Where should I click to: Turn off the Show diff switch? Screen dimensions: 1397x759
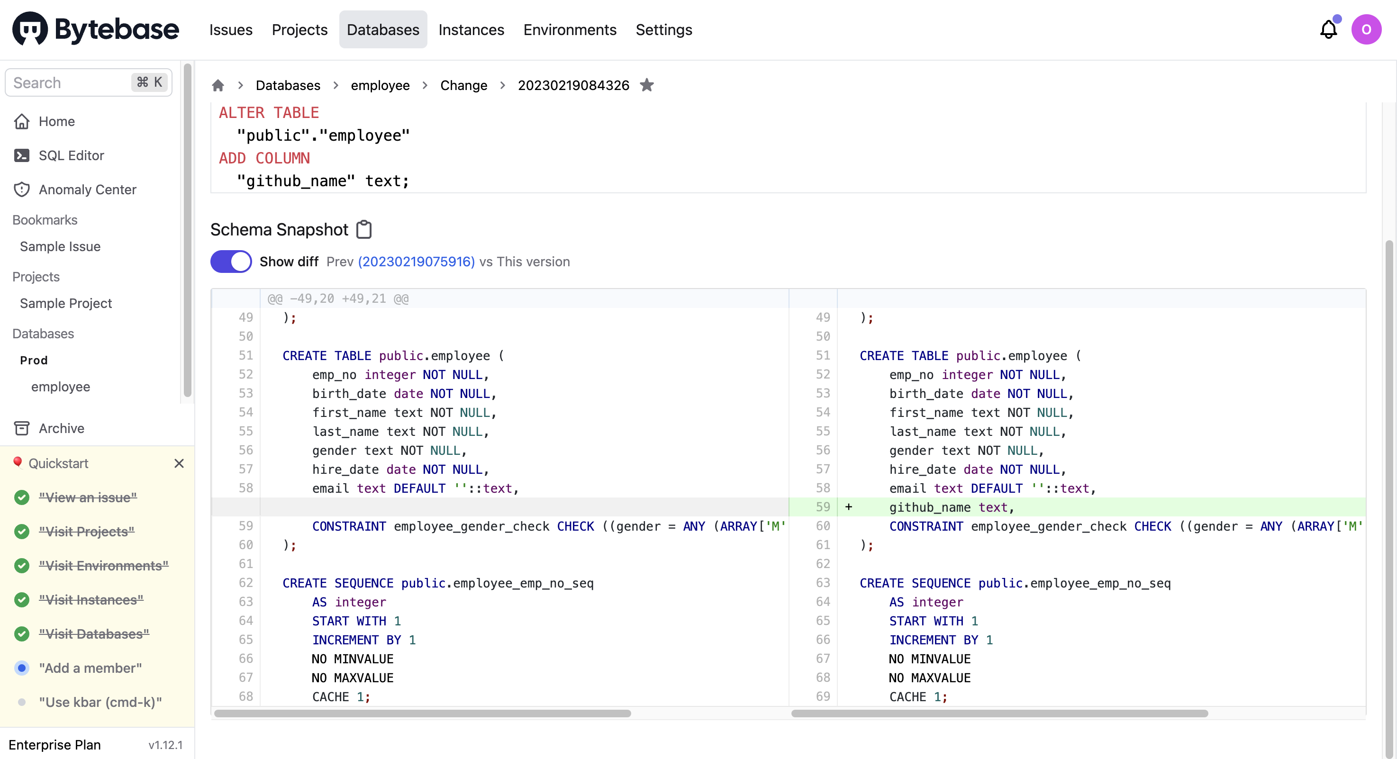[x=231, y=262]
